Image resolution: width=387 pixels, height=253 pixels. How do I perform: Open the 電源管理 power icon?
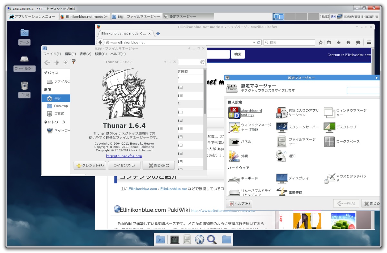point(282,192)
